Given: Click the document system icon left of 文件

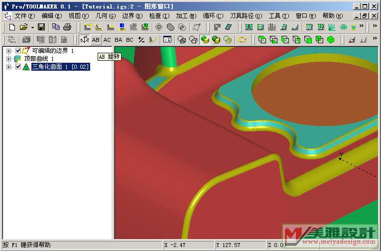Looking at the screenshot, I should (8, 16).
